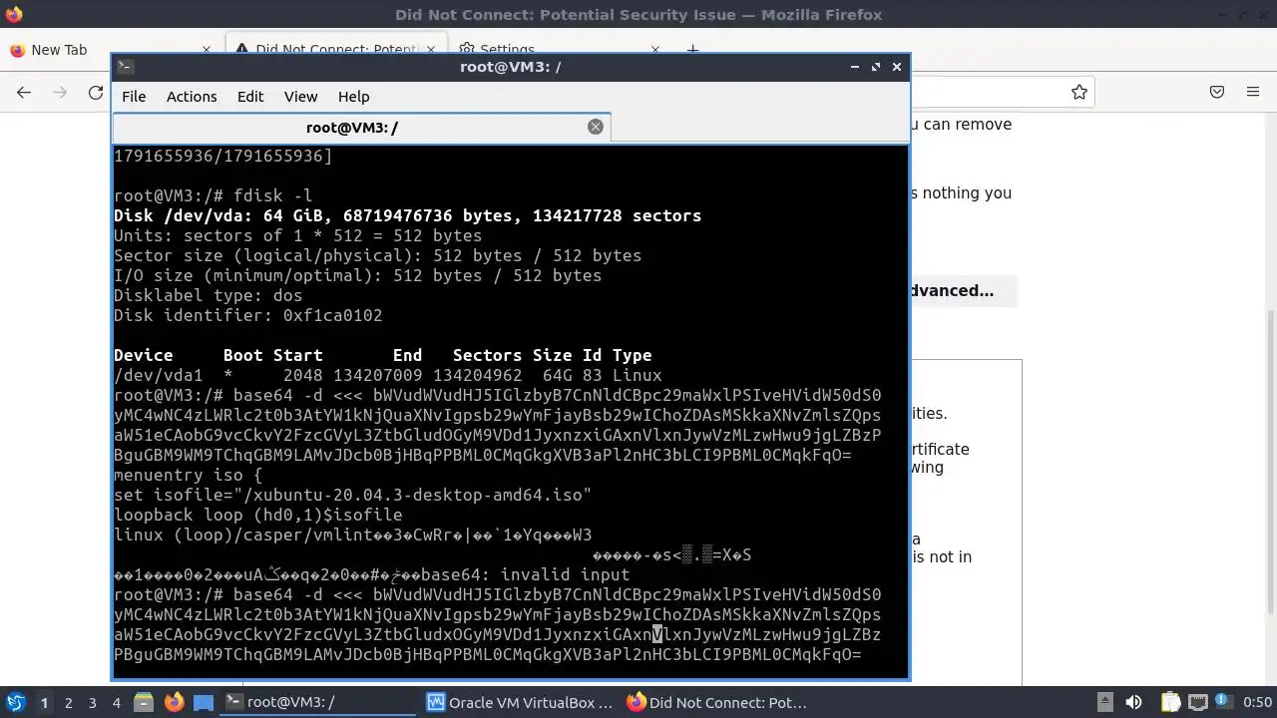Close the New Tab browser tab
This screenshot has width=1277, height=718.
coord(207,50)
